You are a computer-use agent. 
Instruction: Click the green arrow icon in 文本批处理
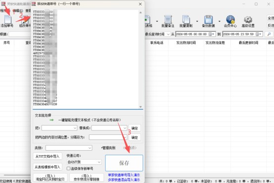click(52, 120)
